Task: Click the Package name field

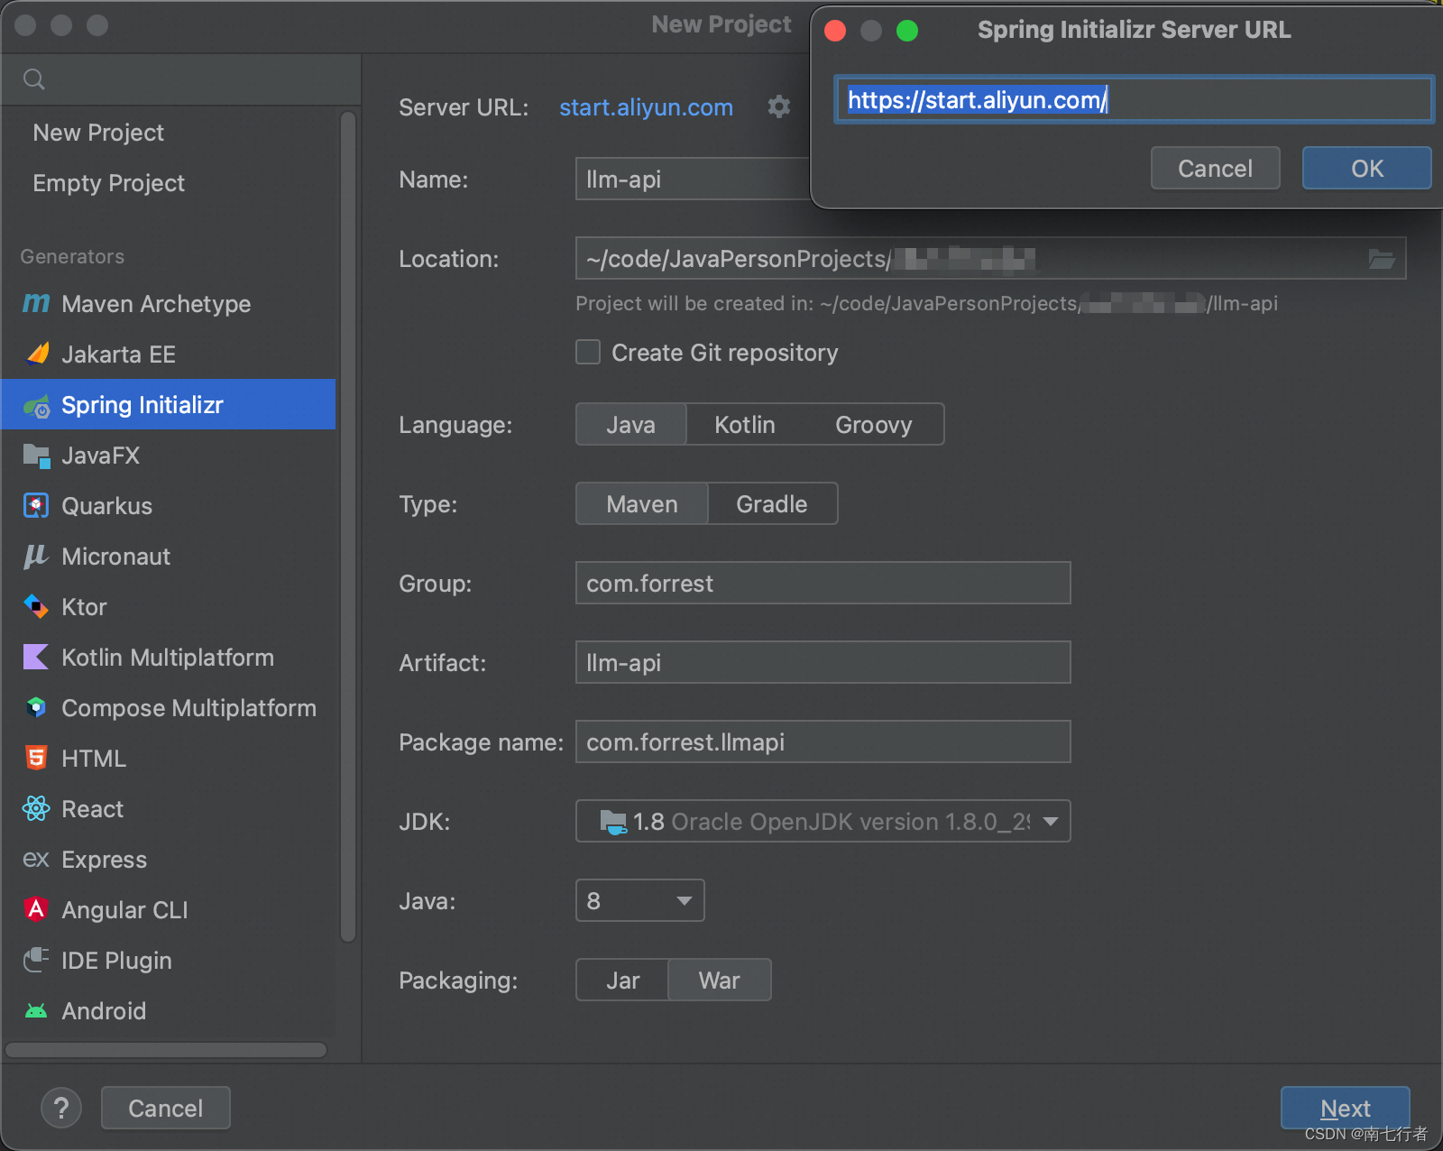Action: pos(823,741)
